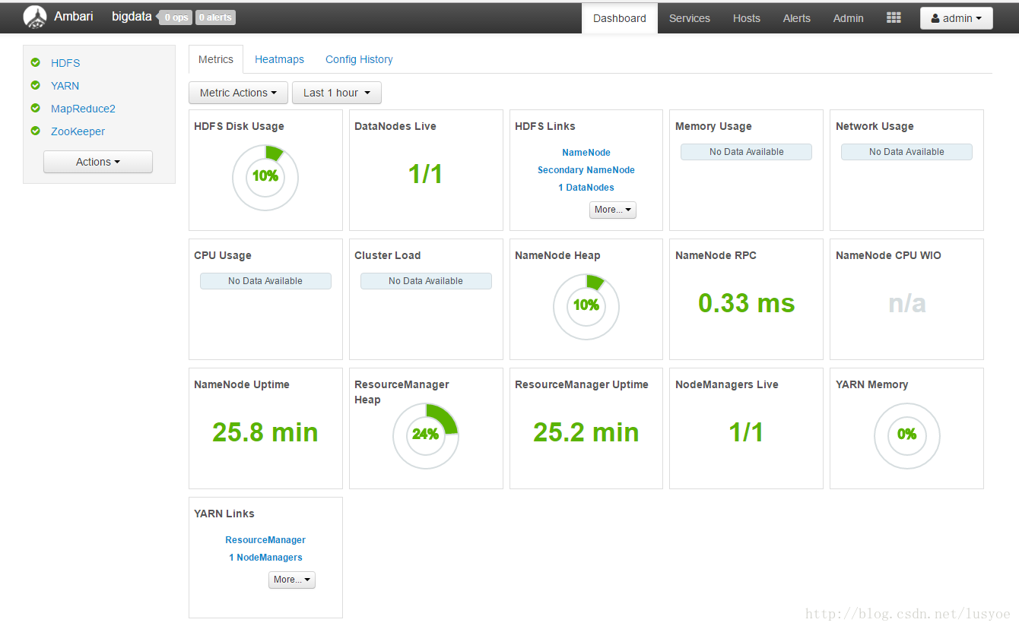Open the Alerts nav item
Screen dimensions: 1019x629
click(797, 18)
